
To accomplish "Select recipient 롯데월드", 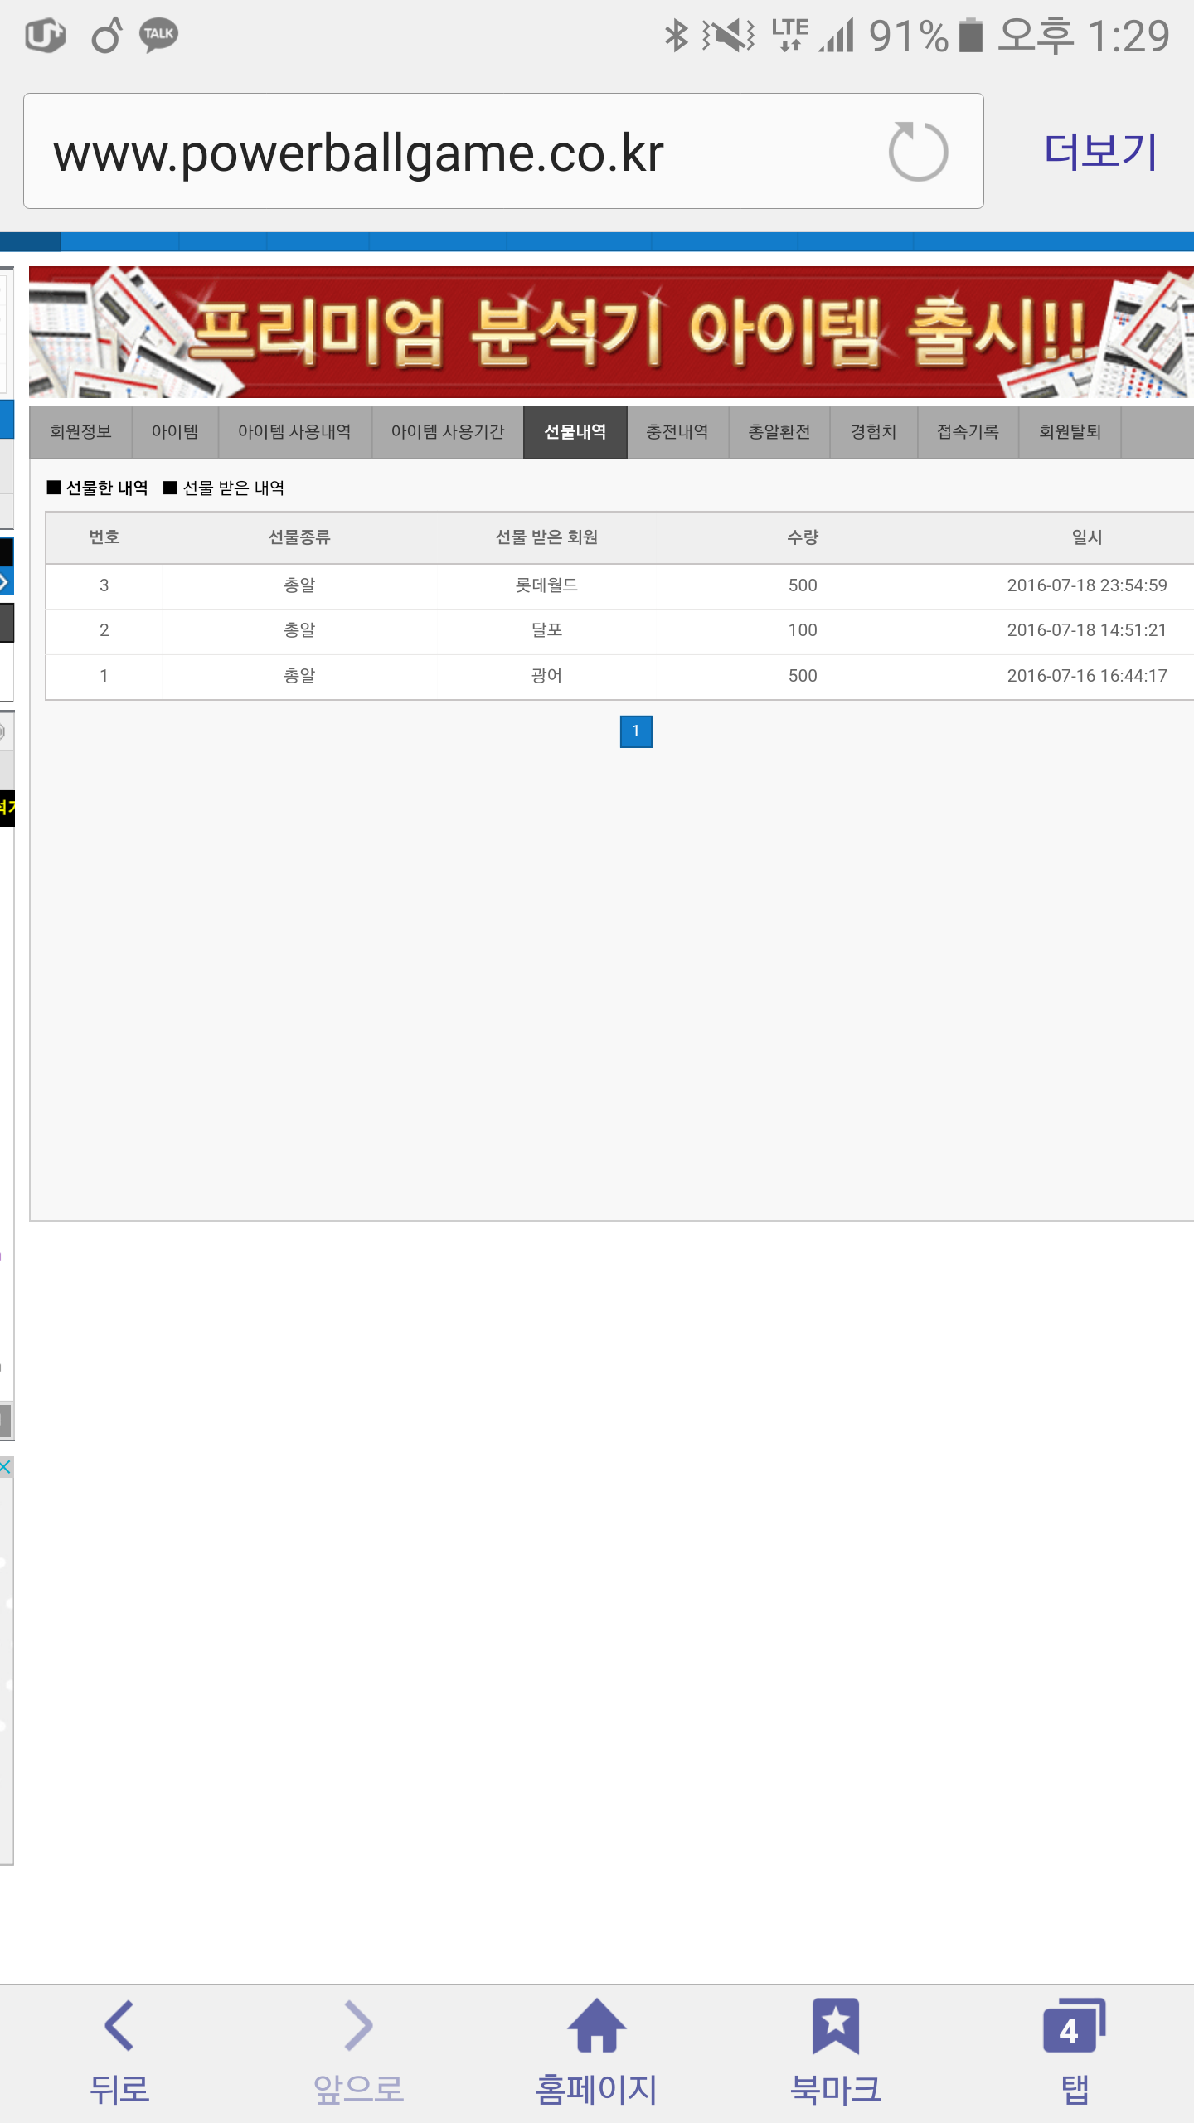I will 546,585.
